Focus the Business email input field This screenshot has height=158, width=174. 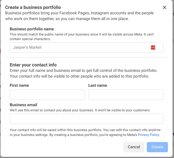[x=86, y=118]
